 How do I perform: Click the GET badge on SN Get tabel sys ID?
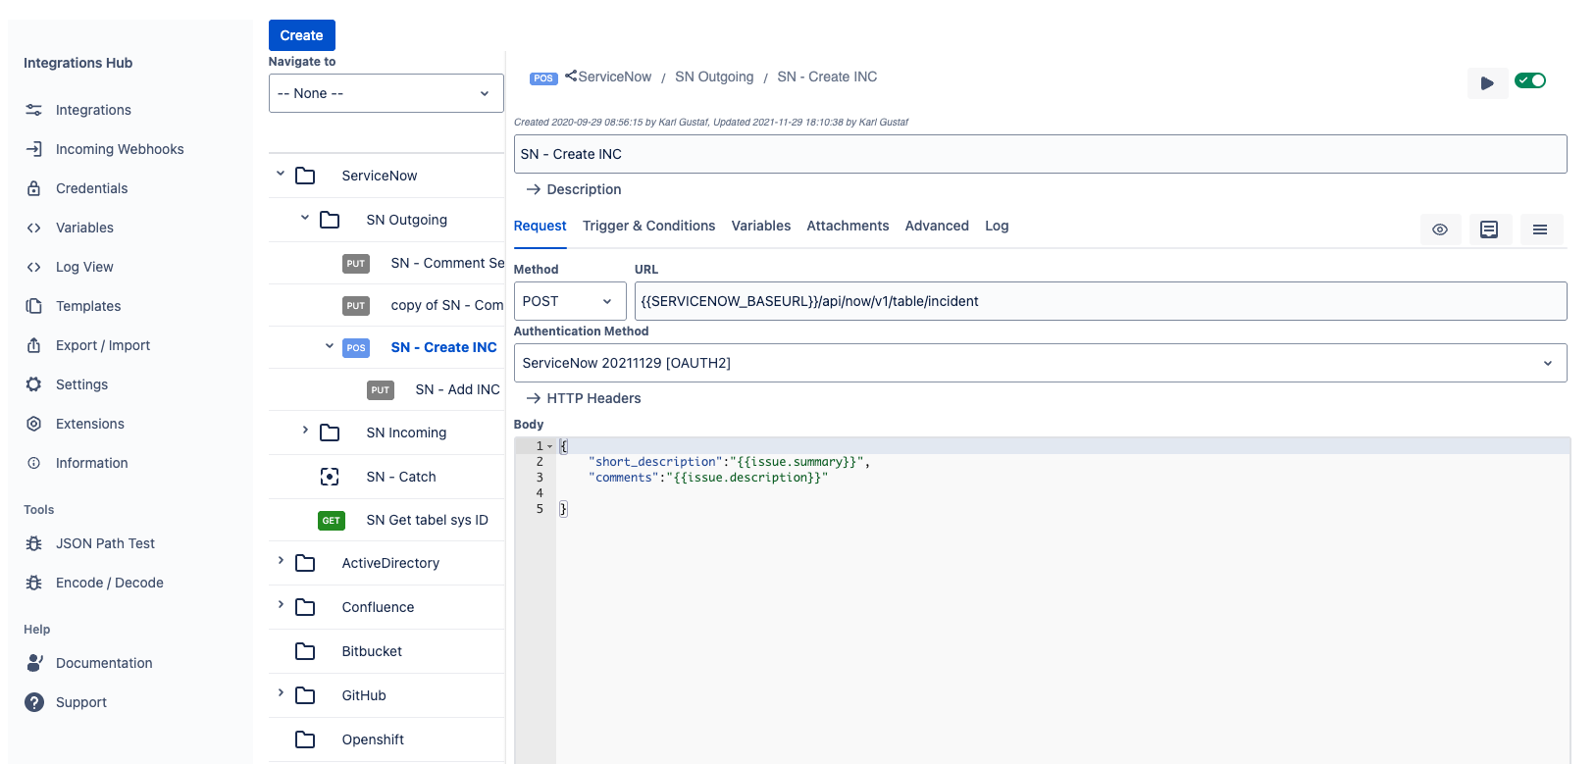[332, 521]
